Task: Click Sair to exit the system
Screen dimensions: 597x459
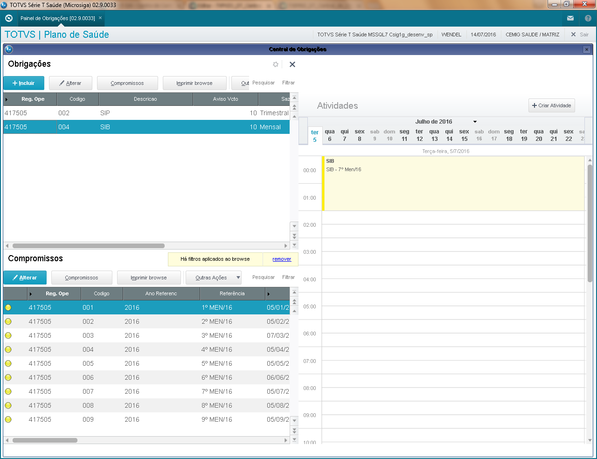Action: point(580,35)
